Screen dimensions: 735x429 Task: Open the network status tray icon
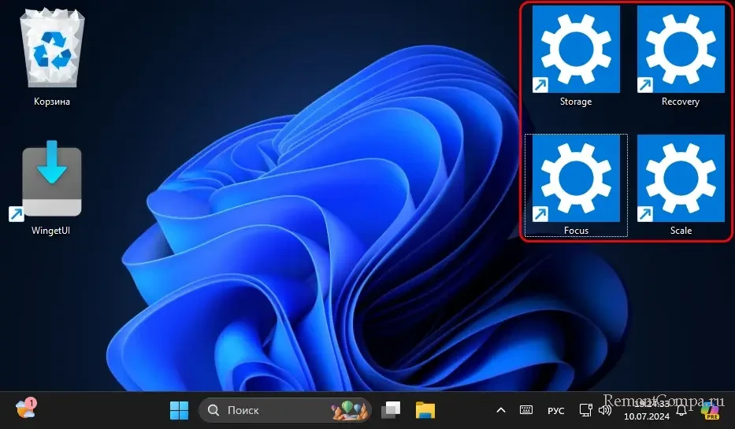pyautogui.click(x=585, y=410)
